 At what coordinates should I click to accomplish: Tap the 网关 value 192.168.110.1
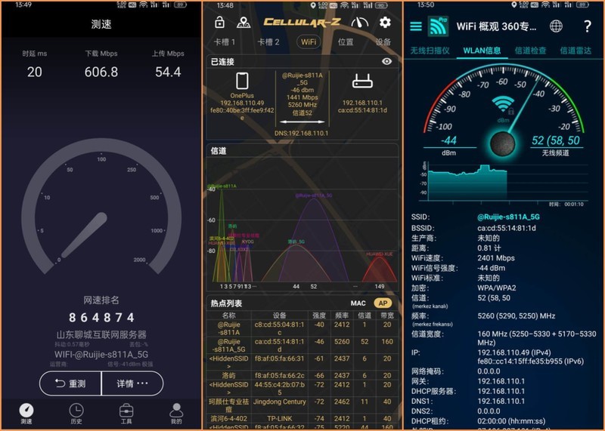click(x=501, y=381)
